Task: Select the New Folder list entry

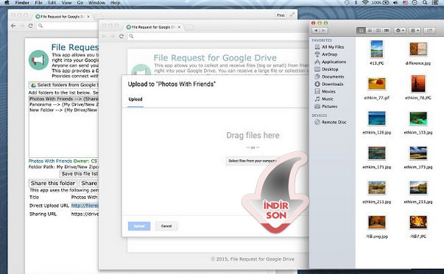Action: [64, 110]
